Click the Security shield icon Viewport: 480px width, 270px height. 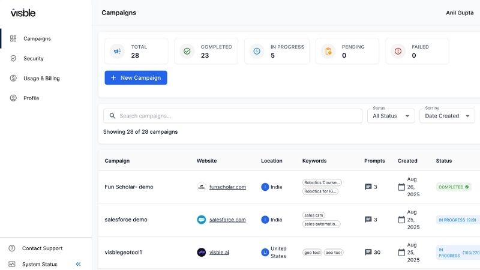tap(13, 58)
